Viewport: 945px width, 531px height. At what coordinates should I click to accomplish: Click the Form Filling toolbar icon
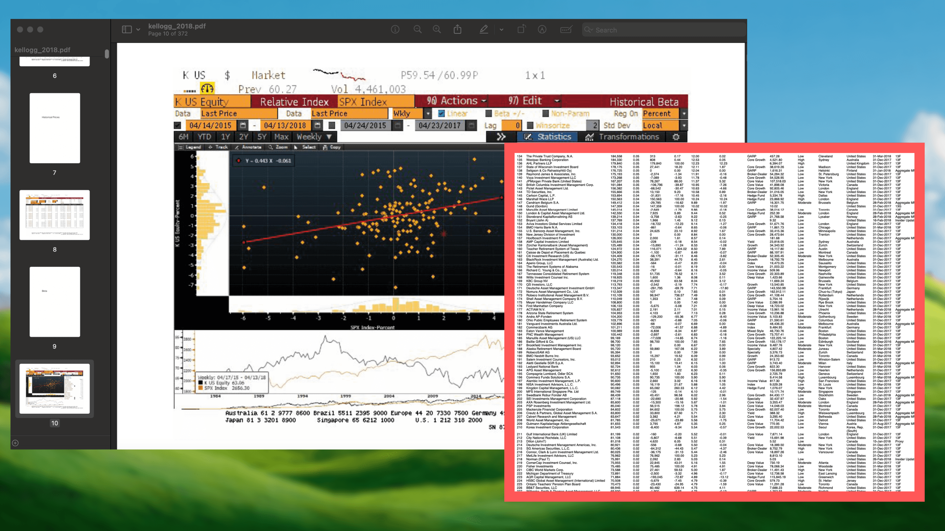(x=566, y=30)
